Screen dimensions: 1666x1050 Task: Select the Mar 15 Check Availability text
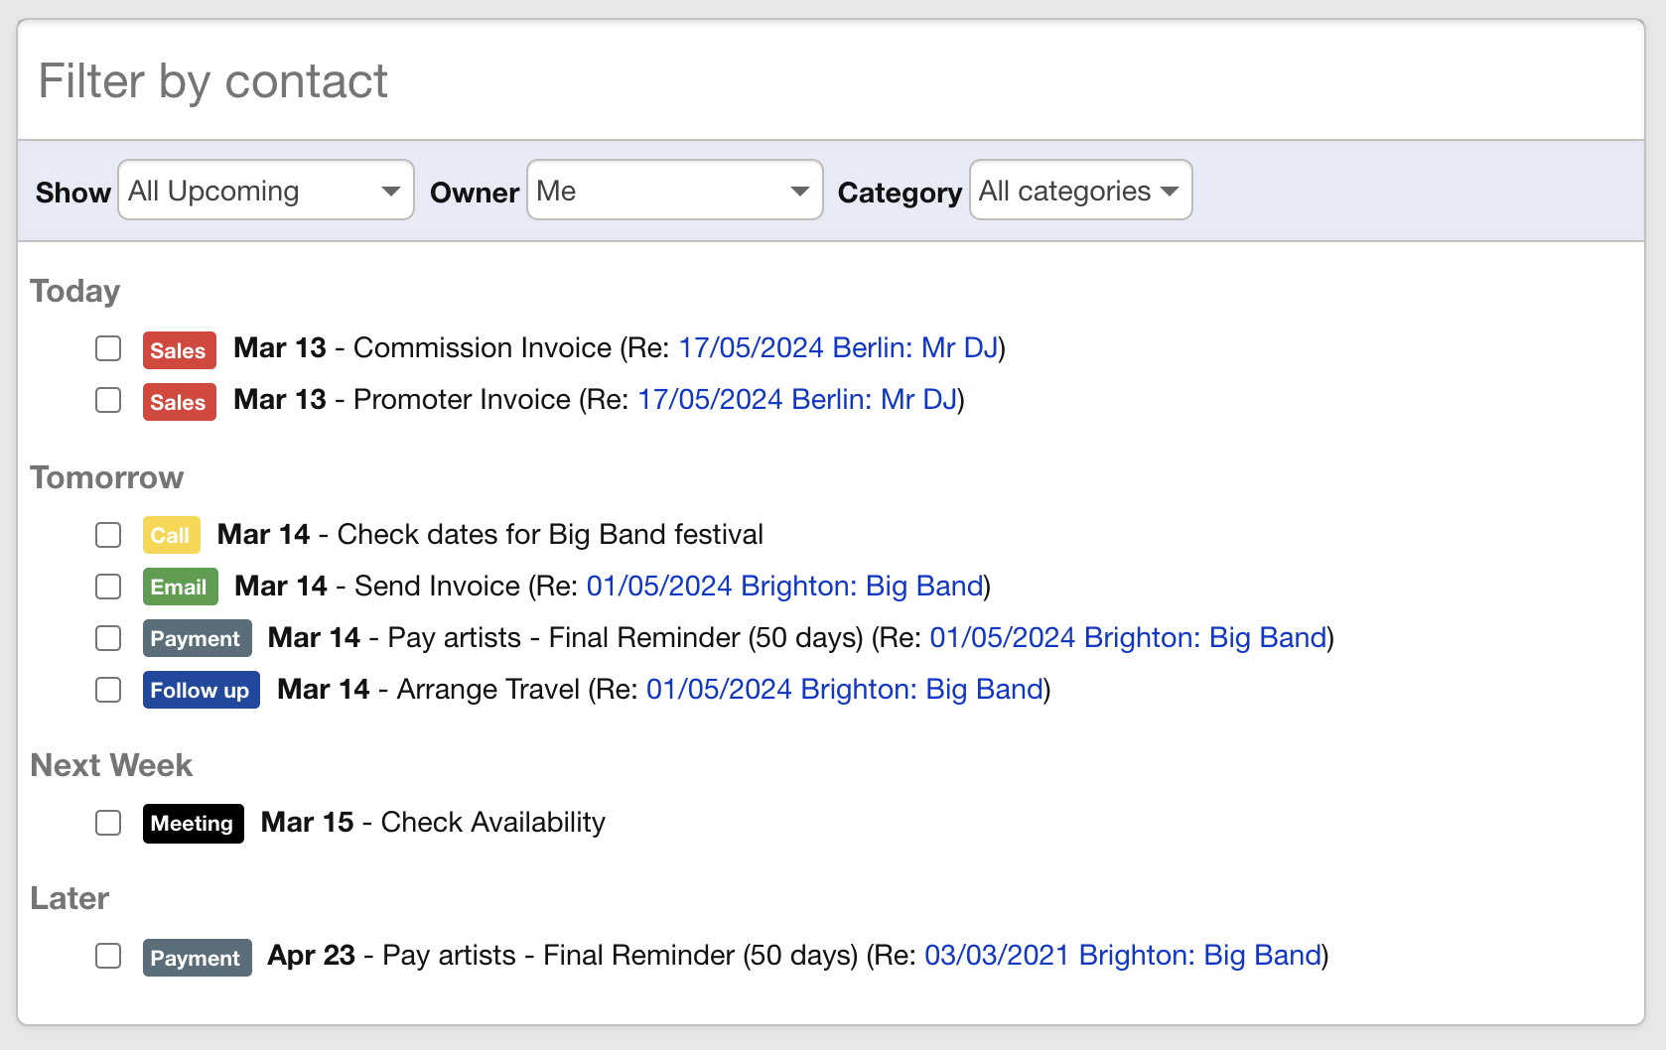[x=433, y=823]
